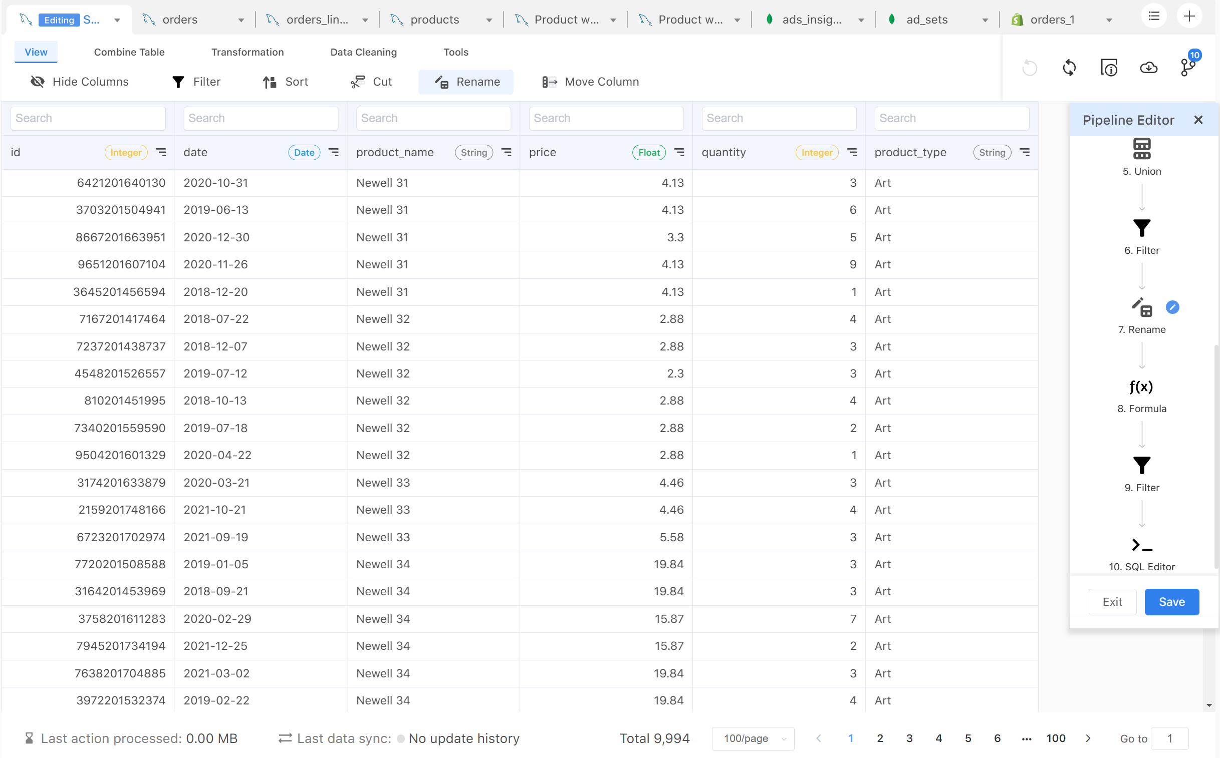
Task: Toggle Hide Columns visibility
Action: (79, 82)
